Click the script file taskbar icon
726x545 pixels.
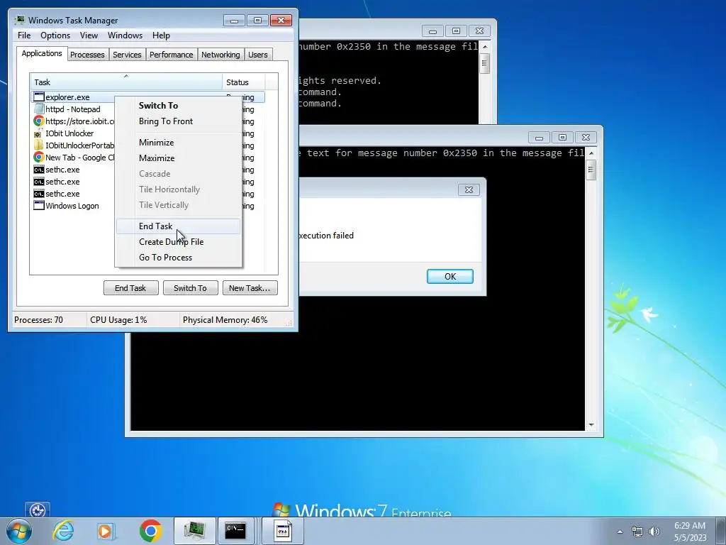point(283,531)
